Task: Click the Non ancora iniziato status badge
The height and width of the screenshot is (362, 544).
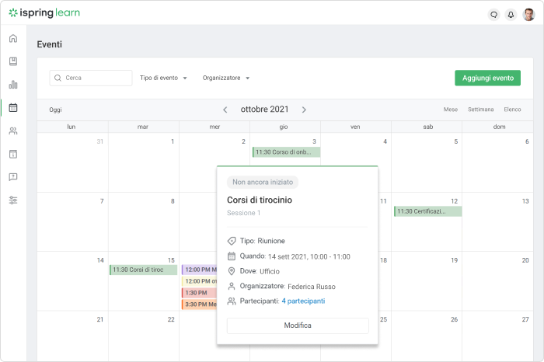Action: click(x=263, y=182)
